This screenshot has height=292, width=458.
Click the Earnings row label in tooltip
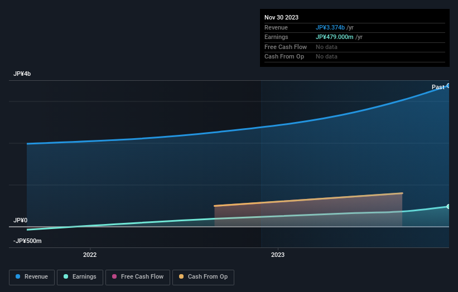click(276, 37)
